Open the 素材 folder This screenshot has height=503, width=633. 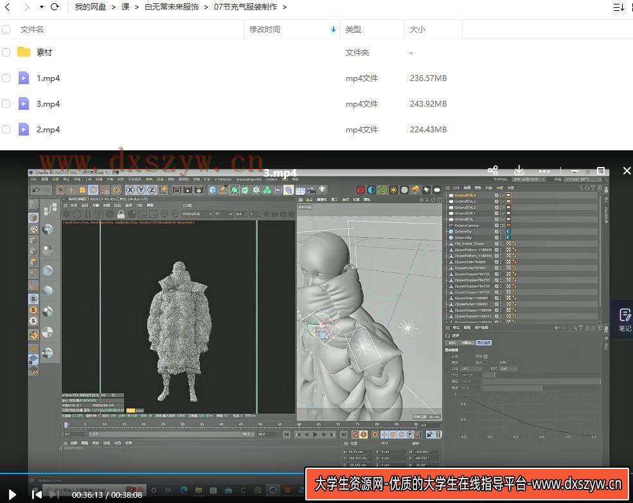point(44,52)
